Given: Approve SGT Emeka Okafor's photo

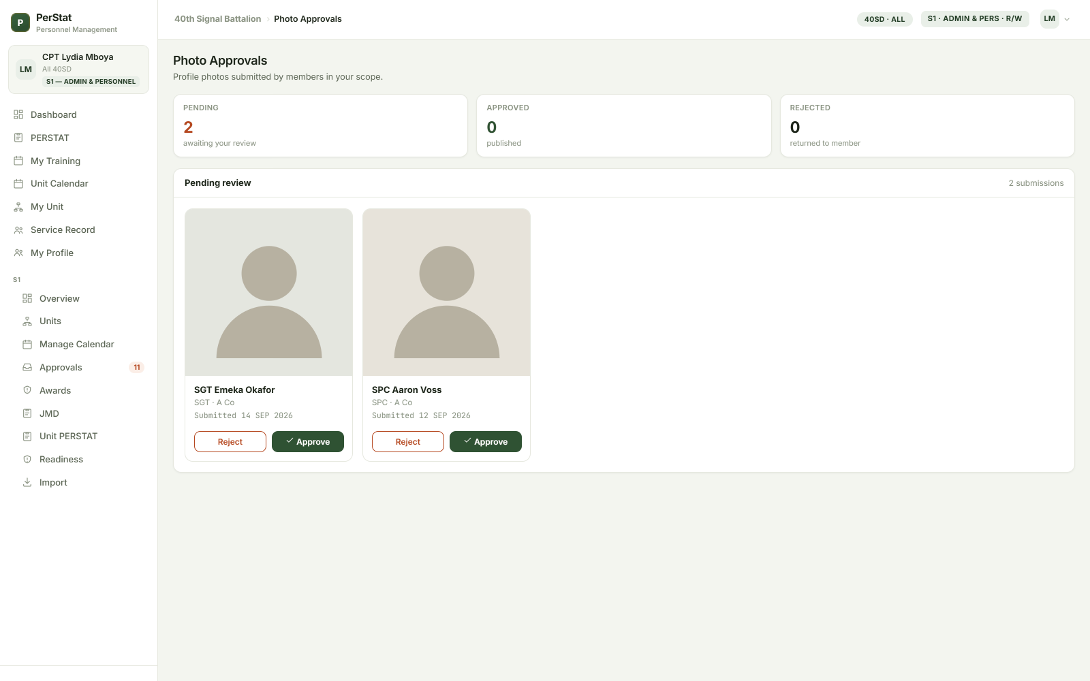Looking at the screenshot, I should [308, 441].
